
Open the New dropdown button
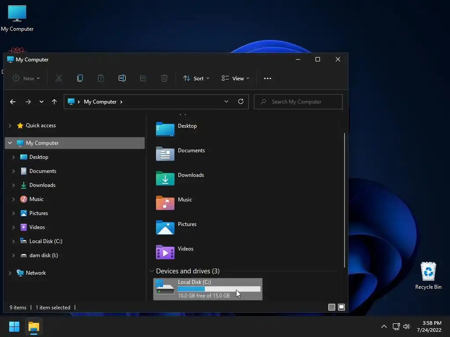tap(26, 78)
